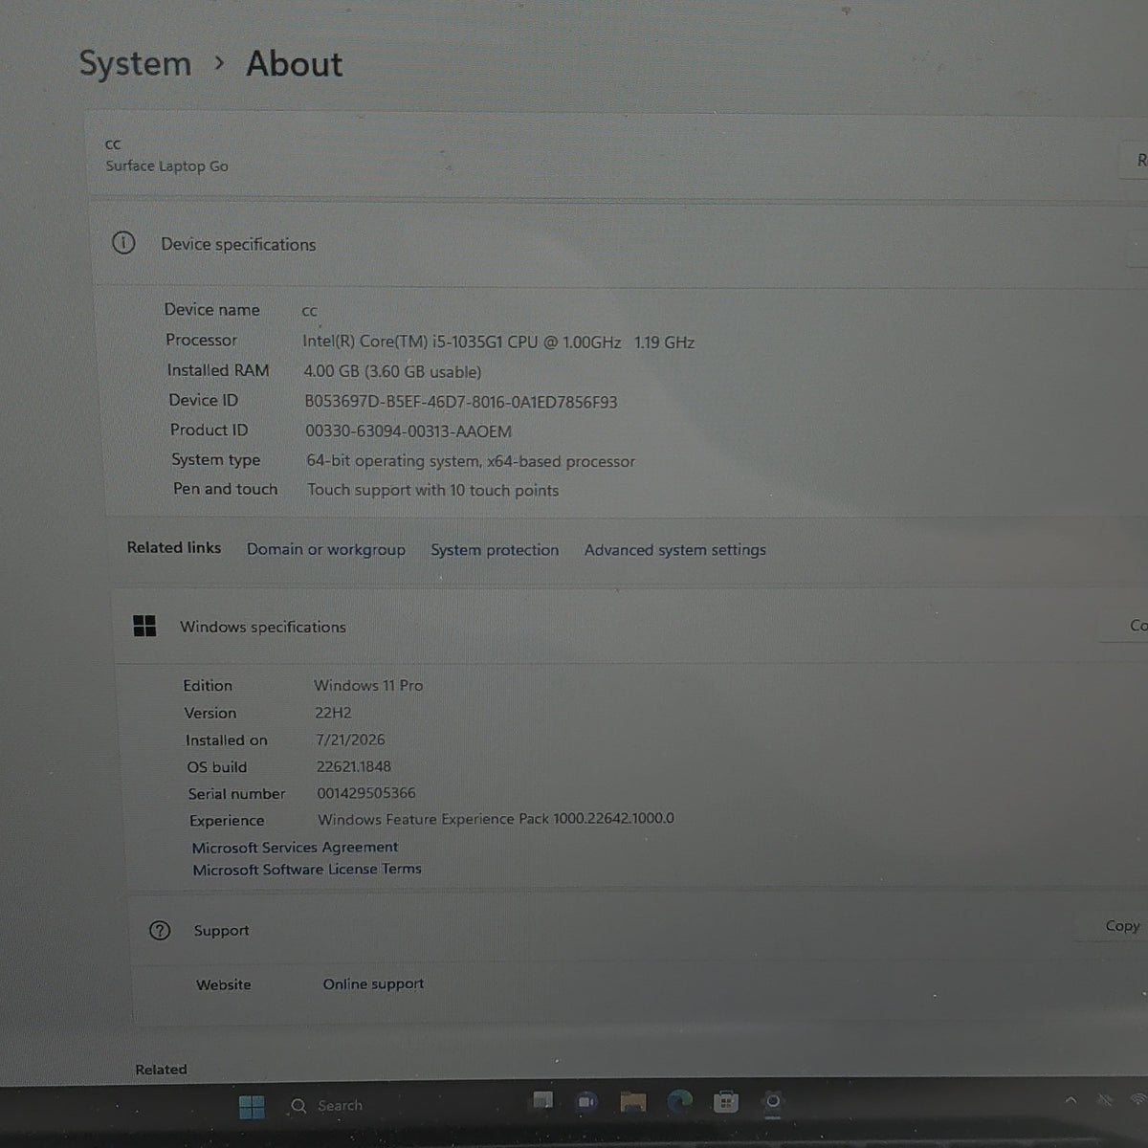Screen dimensions: 1148x1148
Task: Click the Surface Laptop Go model name
Action: (167, 166)
